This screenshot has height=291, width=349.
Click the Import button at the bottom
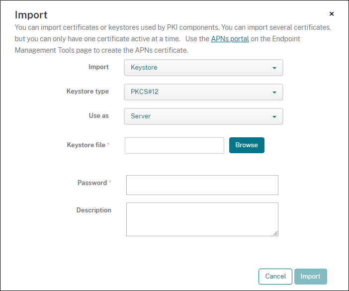[310, 277]
